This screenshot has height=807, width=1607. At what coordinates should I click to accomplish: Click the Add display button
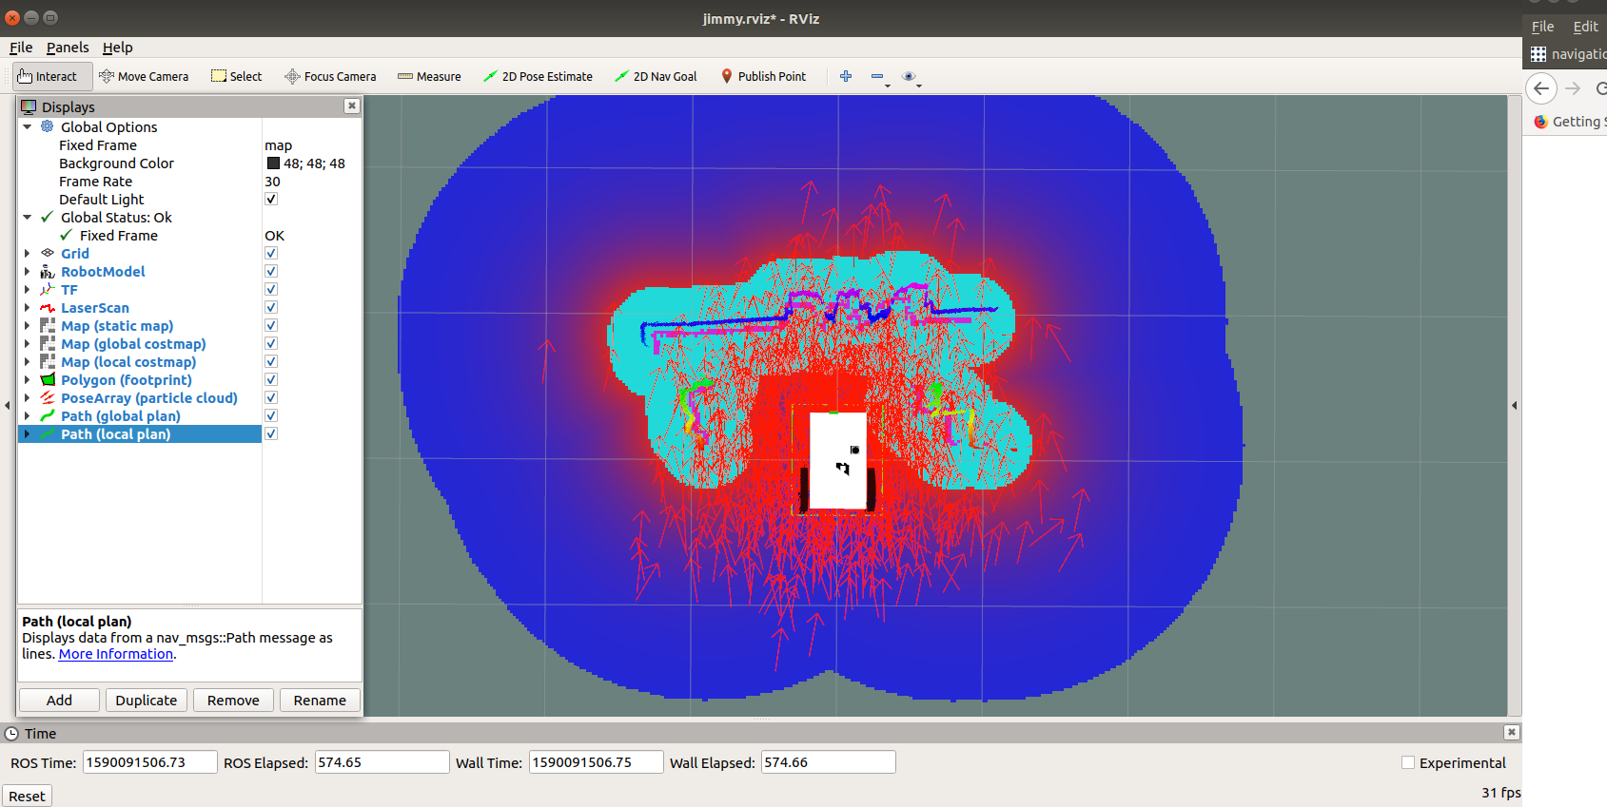tap(59, 701)
